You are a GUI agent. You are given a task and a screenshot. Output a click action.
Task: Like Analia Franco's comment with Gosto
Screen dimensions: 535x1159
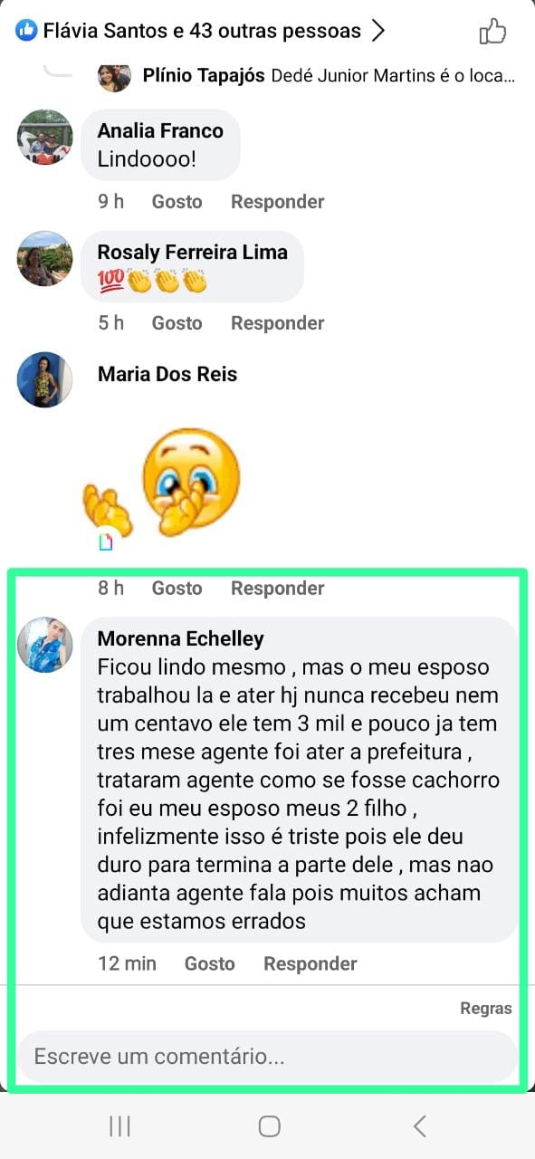[x=177, y=201]
